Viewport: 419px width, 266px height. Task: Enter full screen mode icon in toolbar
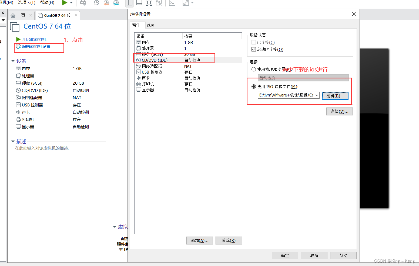tap(149, 3)
